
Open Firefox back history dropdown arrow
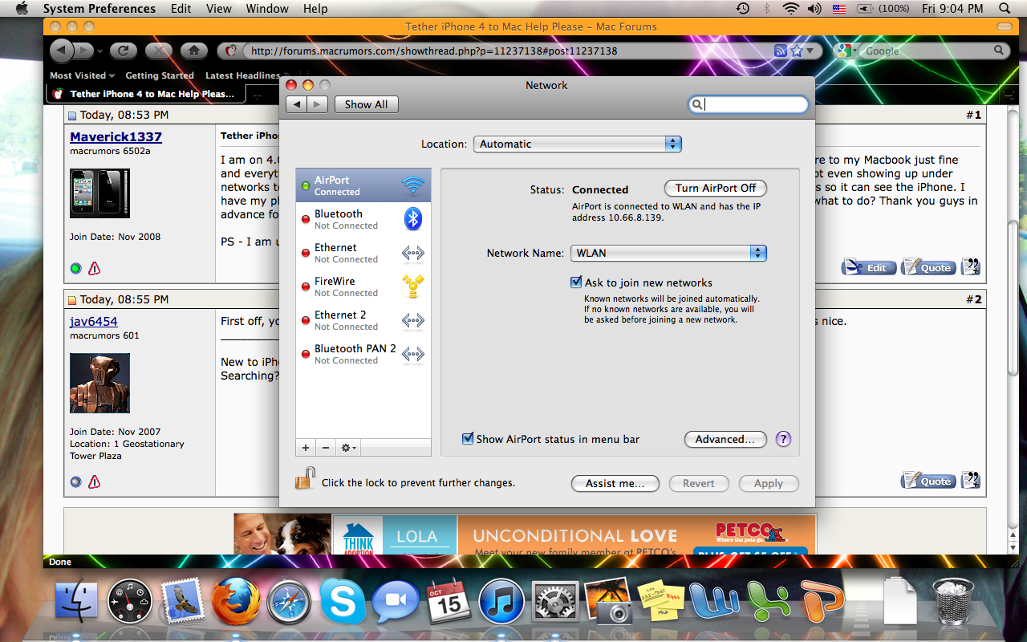[x=99, y=51]
